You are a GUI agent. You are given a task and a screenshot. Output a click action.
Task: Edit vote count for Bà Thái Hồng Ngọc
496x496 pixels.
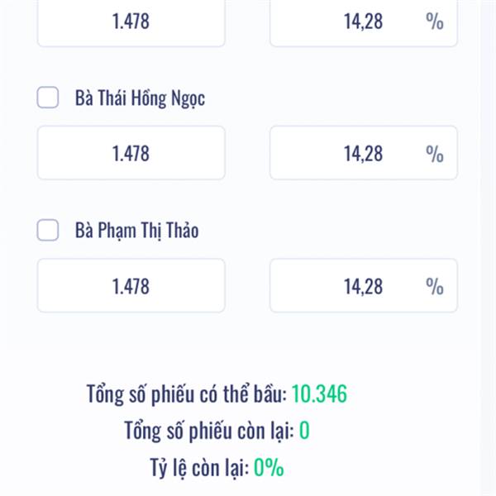point(131,153)
